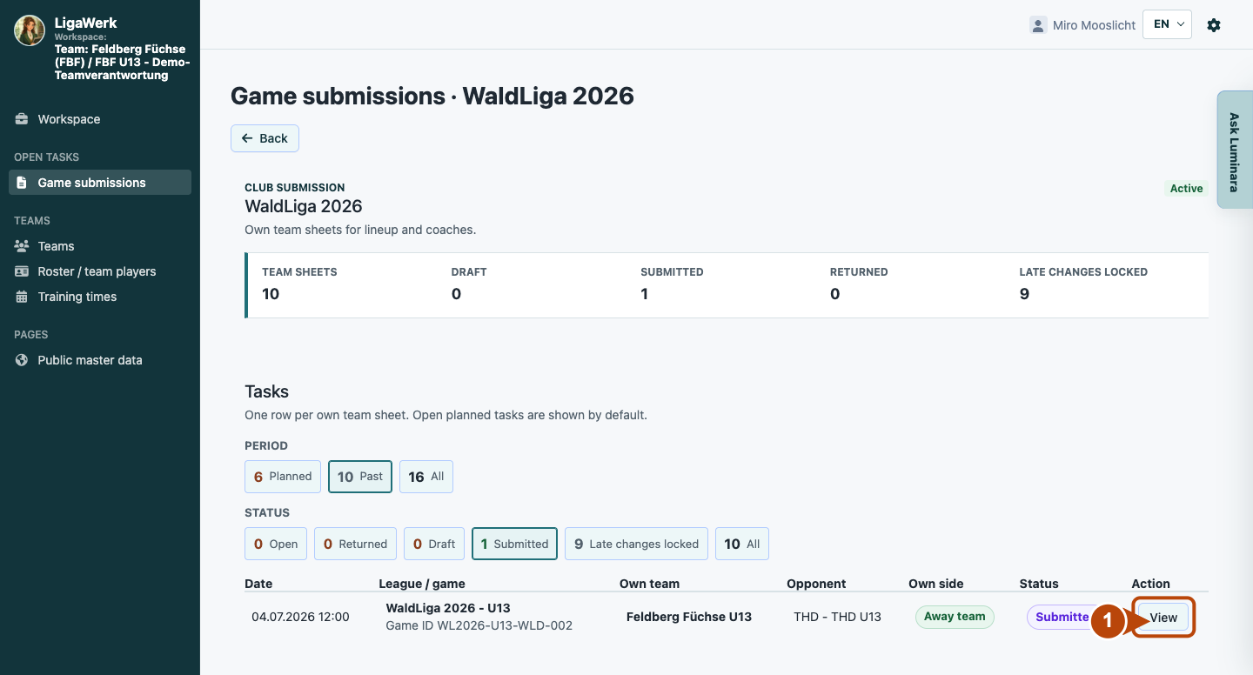Open Public master data page
1253x675 pixels.
coord(100,360)
